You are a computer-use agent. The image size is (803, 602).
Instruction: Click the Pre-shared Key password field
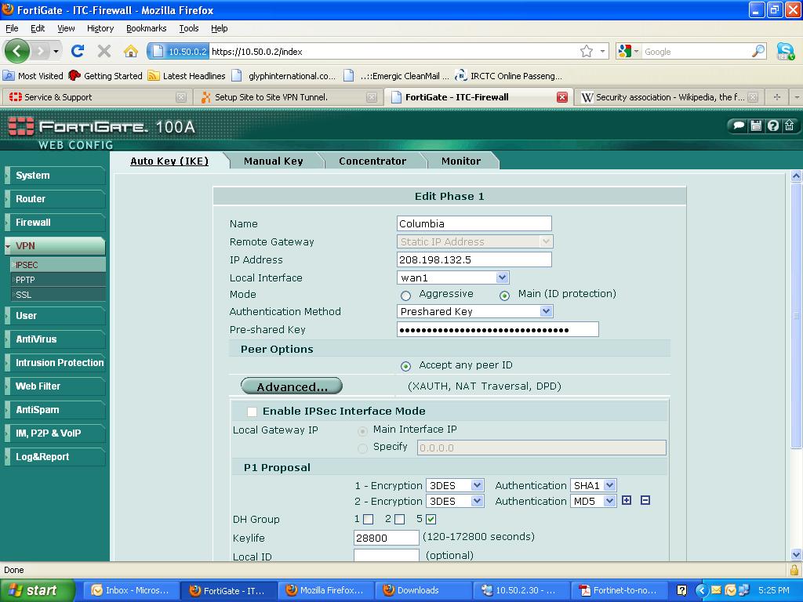[498, 329]
